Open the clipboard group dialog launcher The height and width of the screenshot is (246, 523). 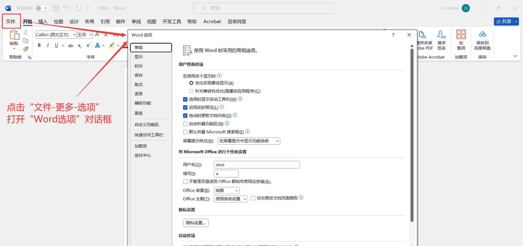(x=29, y=58)
